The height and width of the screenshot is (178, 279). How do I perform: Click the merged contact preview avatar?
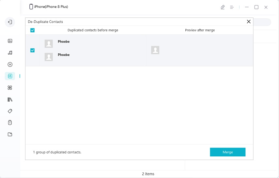pos(155,50)
